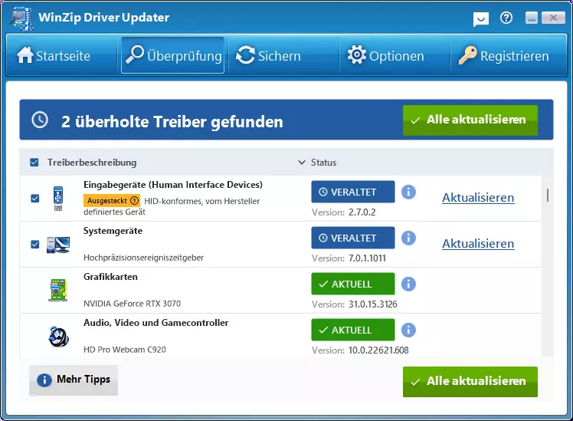Click the driver list scrollbar thumb

[548, 195]
